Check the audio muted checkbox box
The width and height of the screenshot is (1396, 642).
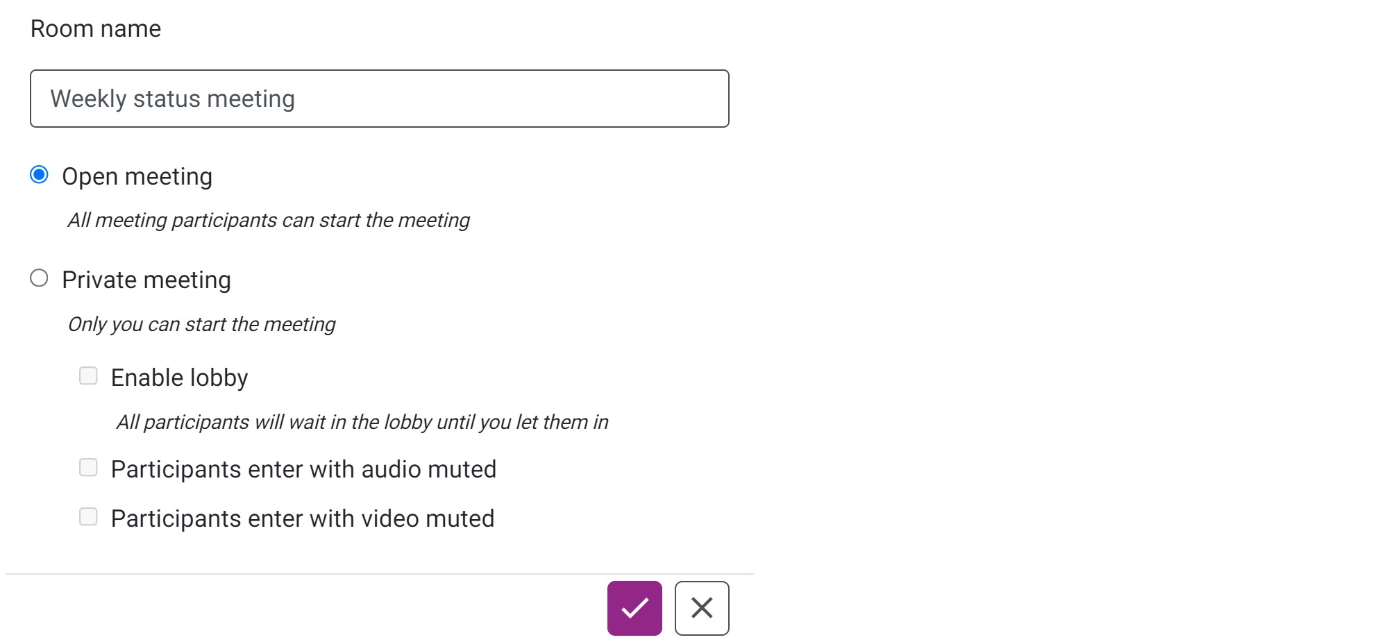[88, 468]
